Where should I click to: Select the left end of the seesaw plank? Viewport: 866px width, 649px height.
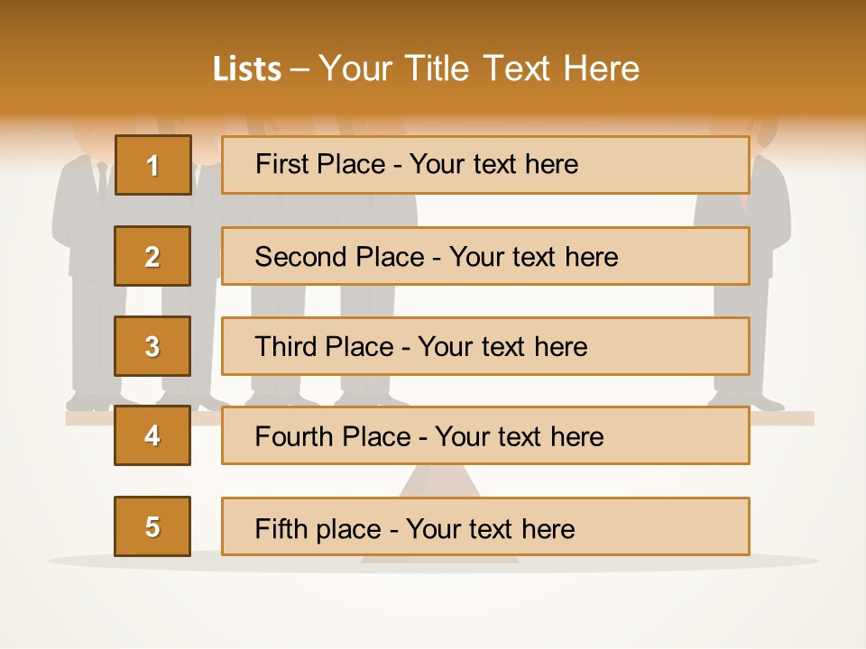coord(88,418)
